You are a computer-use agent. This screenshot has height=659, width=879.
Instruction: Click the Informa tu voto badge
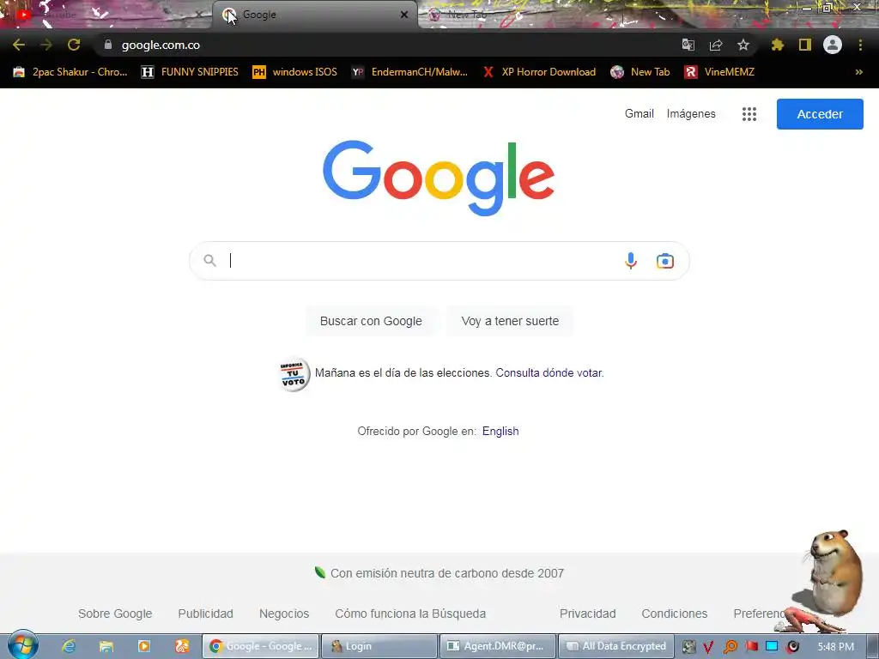point(294,374)
